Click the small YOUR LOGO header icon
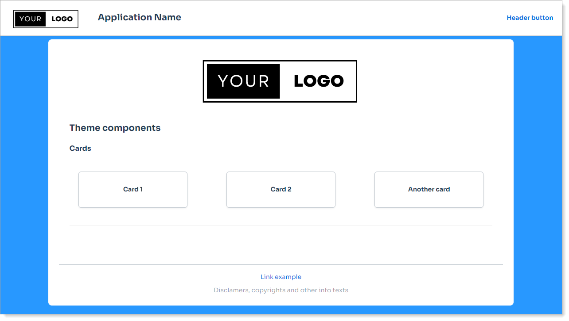Image resolution: width=569 pixels, height=321 pixels. click(45, 19)
